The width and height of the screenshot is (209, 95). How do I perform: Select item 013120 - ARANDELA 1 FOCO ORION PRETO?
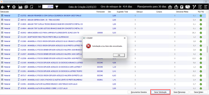tap(51, 46)
